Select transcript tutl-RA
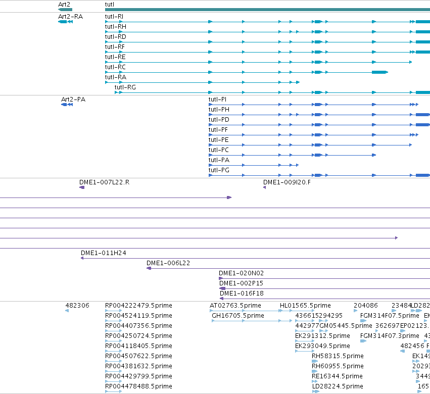 click(115, 77)
